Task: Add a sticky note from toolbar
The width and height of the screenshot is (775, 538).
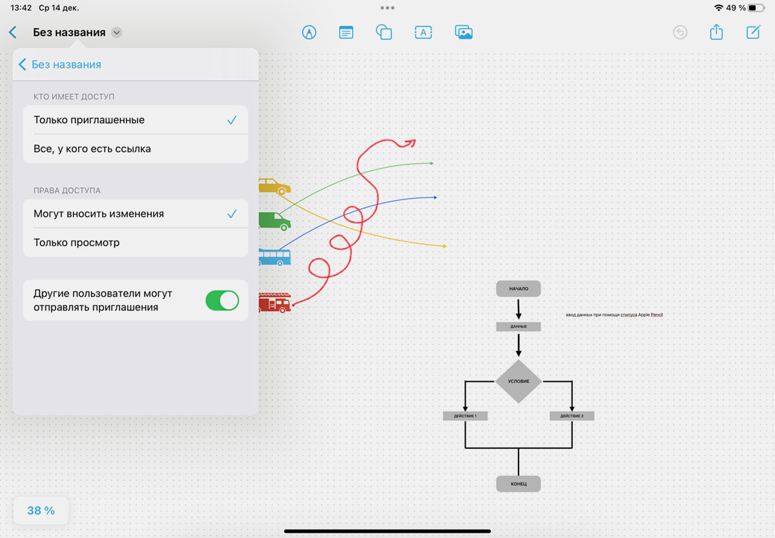Action: [346, 32]
